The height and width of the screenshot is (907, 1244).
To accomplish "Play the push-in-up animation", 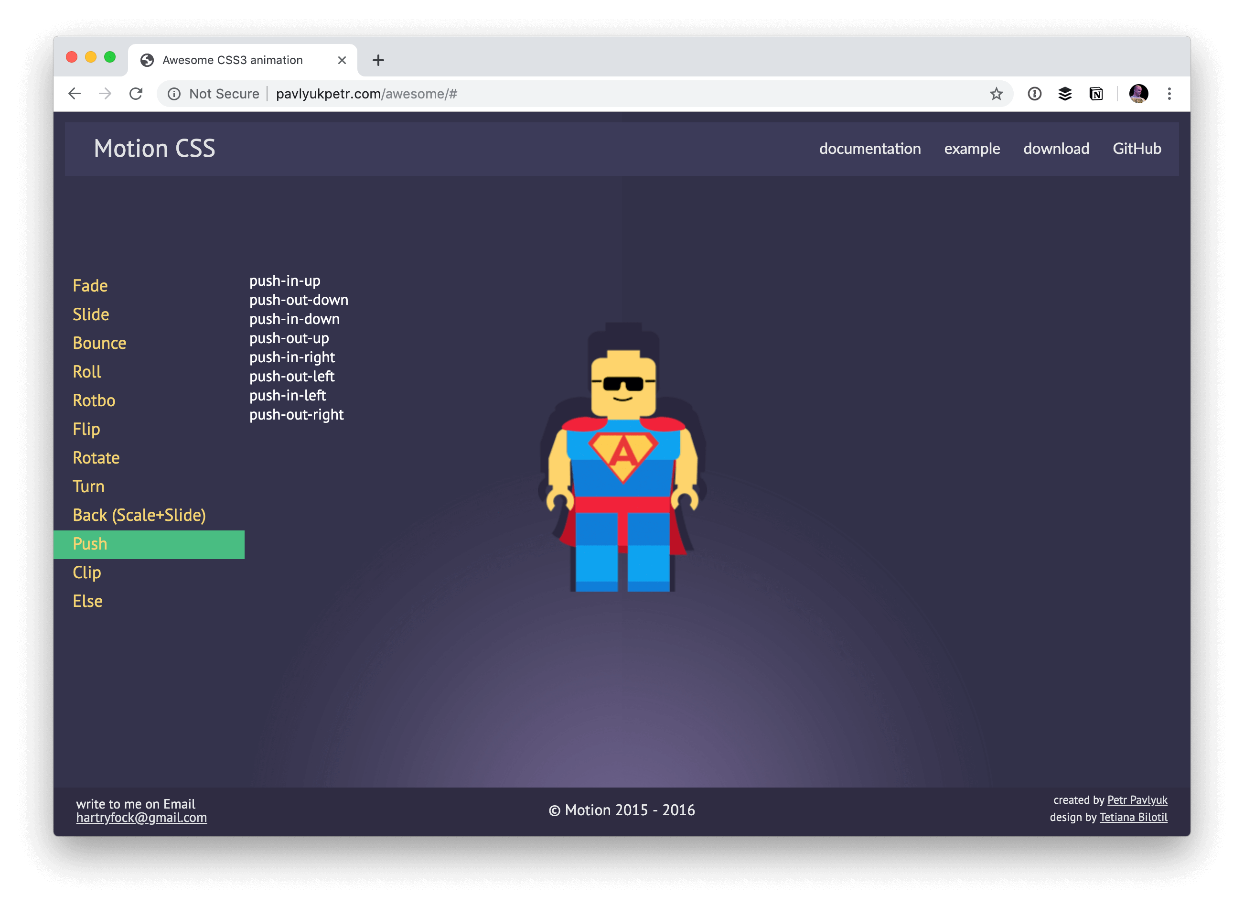I will pyautogui.click(x=285, y=281).
